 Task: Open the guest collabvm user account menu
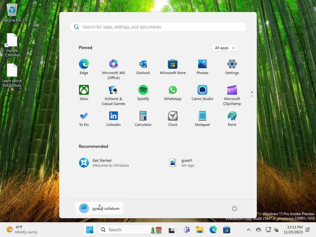[x=99, y=208]
